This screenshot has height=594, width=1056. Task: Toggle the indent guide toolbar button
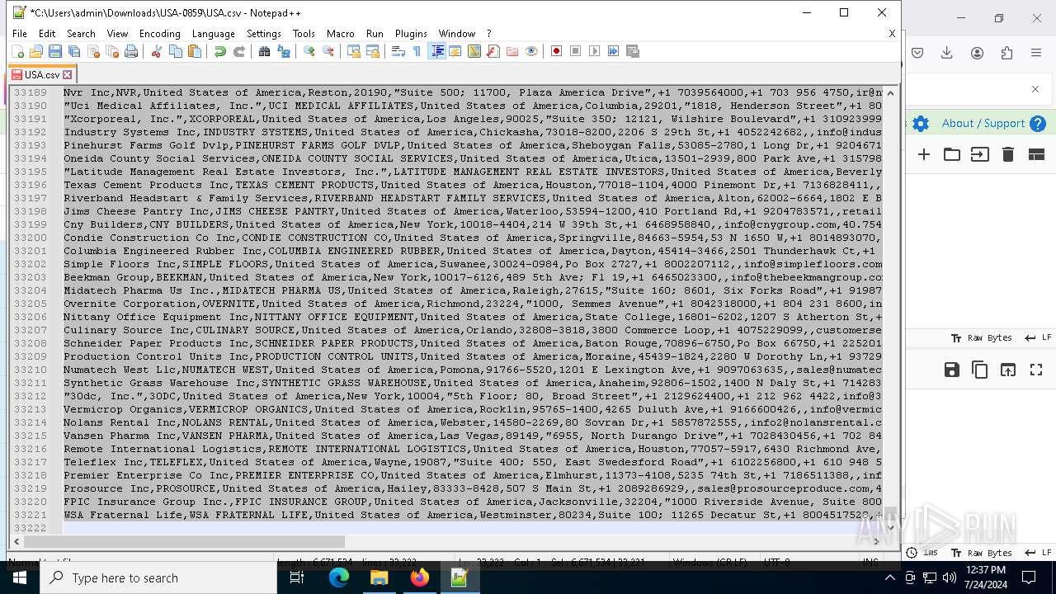[436, 51]
